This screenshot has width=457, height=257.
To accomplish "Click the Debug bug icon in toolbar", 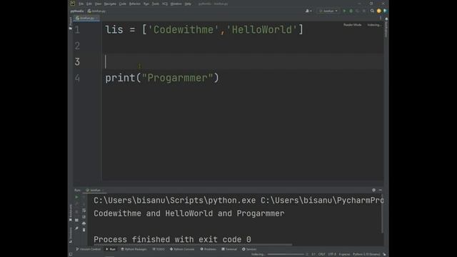I will point(351,11).
